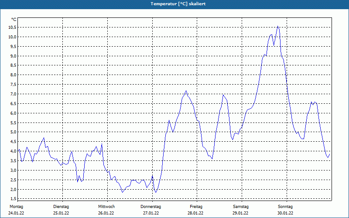Click the '25.01.22' date label
349x218 pixels.
tap(61, 213)
